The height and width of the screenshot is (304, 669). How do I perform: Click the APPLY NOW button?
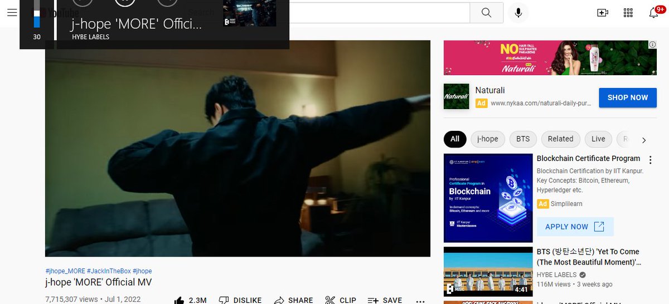[x=575, y=227]
